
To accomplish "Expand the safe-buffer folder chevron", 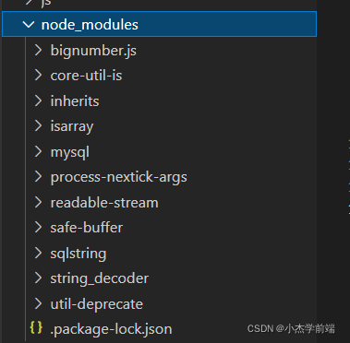I will pyautogui.click(x=38, y=228).
